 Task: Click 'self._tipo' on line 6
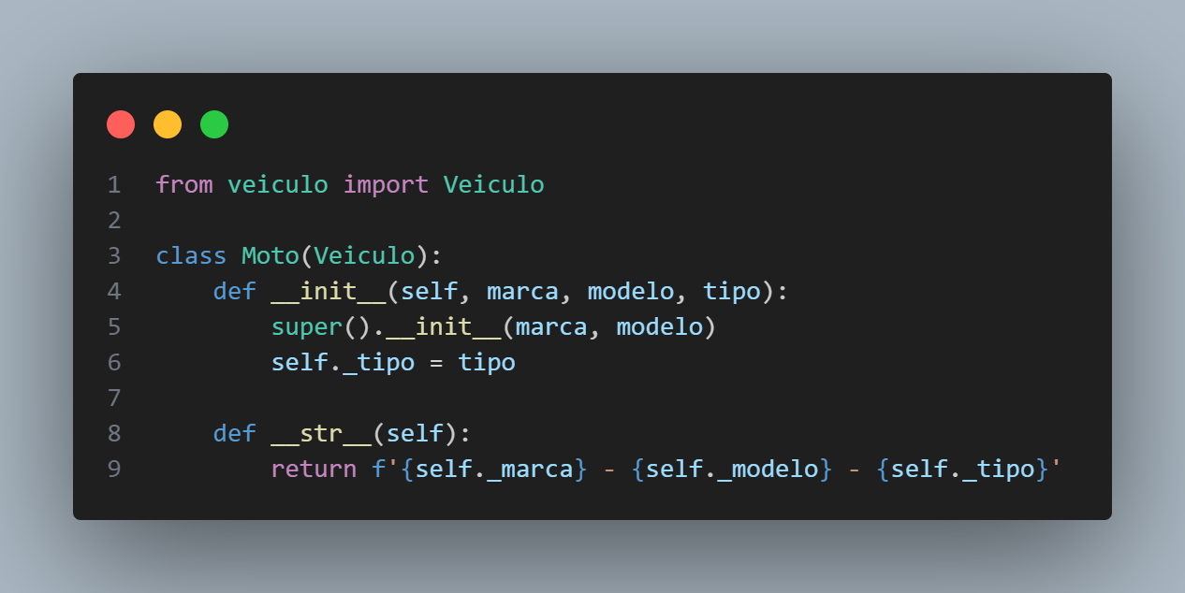tap(343, 363)
